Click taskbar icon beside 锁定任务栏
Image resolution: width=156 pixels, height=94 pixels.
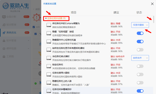49,66
